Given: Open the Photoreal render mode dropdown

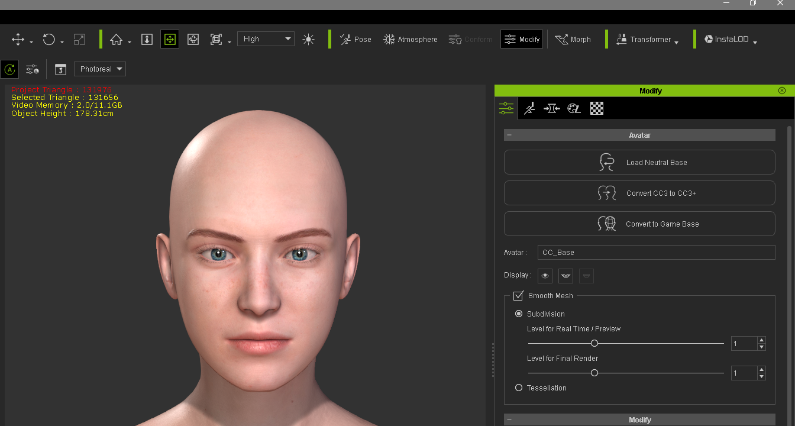Looking at the screenshot, I should coord(100,69).
